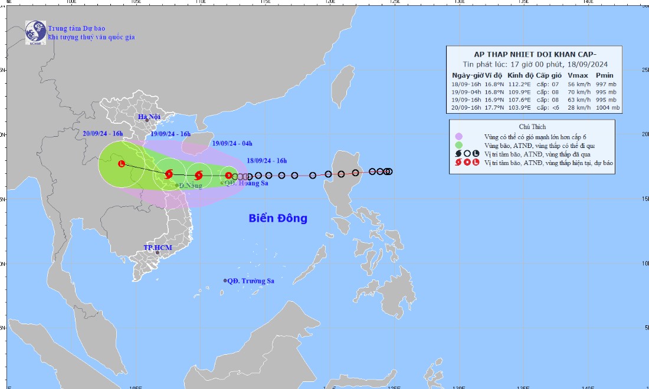Select the red L low-pressure marker
This screenshot has height=389, width=649.
pos(122,164)
